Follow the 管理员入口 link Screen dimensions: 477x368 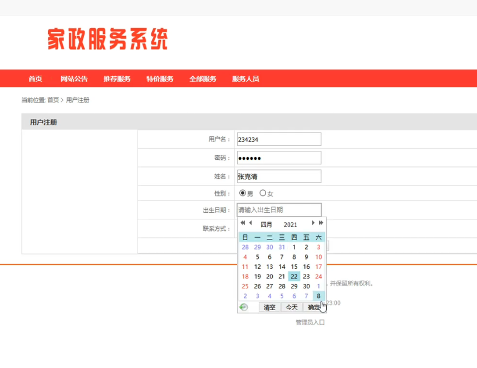tap(310, 322)
